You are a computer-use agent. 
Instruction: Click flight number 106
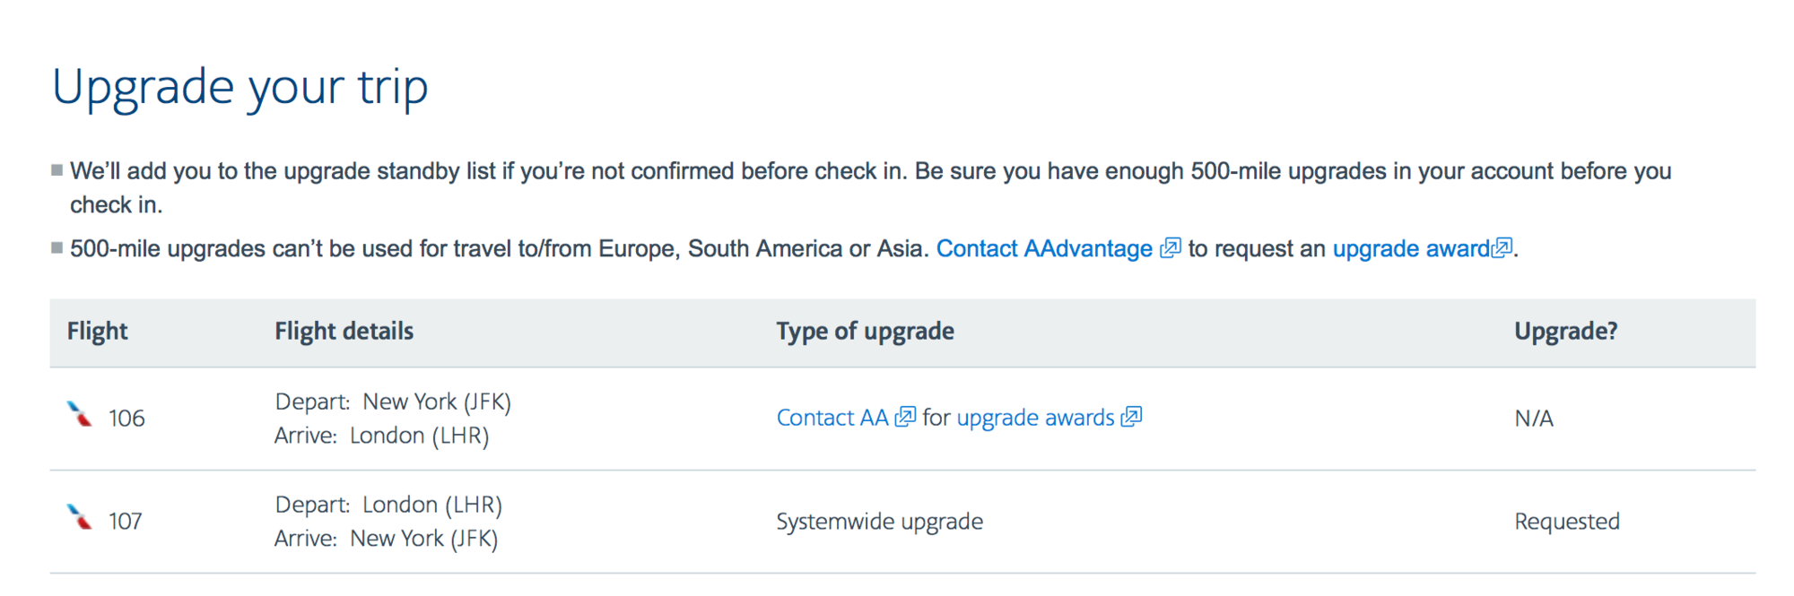tap(126, 419)
